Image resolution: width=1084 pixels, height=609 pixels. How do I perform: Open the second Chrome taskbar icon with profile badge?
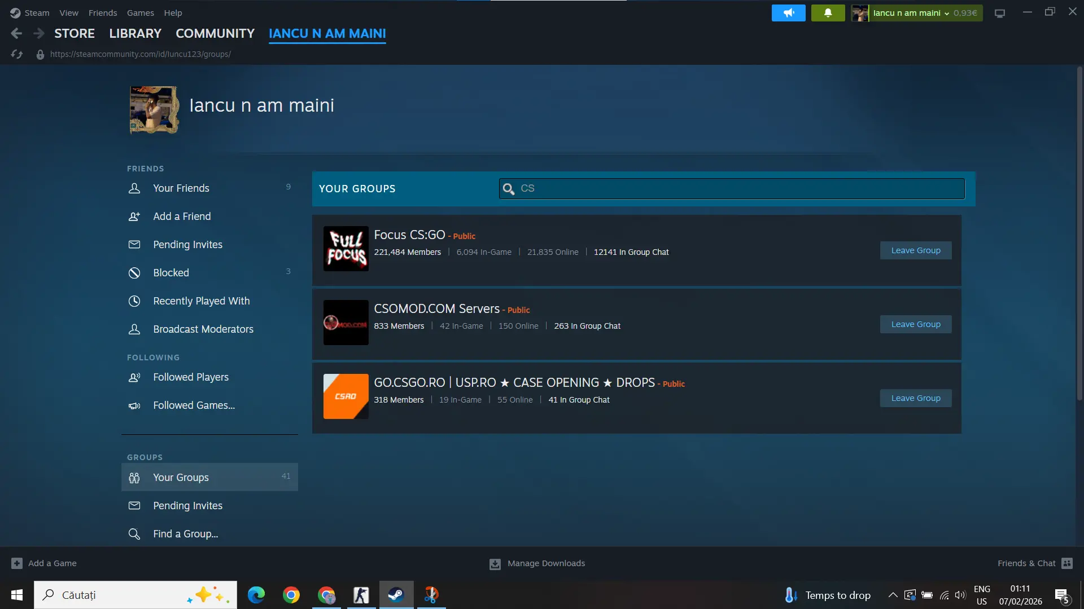pyautogui.click(x=326, y=595)
